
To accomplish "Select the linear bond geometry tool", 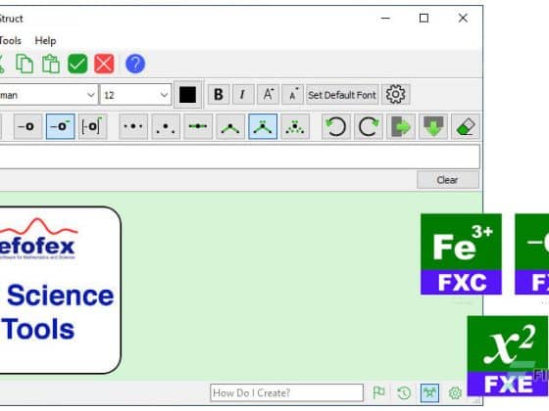I will [x=198, y=126].
